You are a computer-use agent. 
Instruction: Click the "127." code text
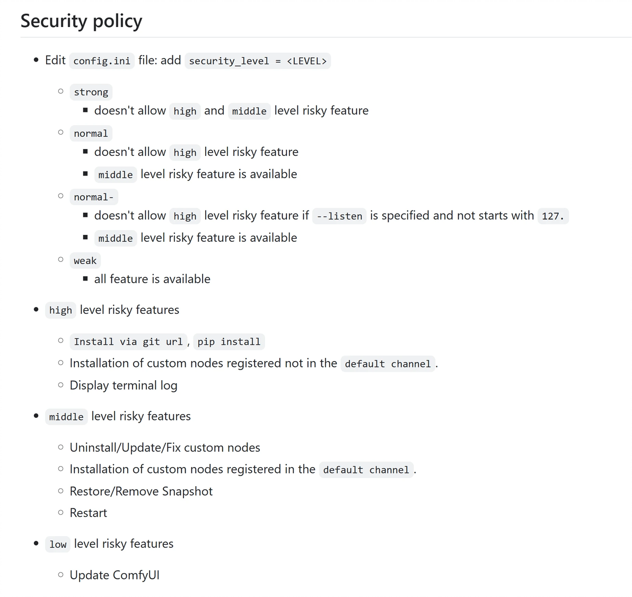[x=552, y=216]
